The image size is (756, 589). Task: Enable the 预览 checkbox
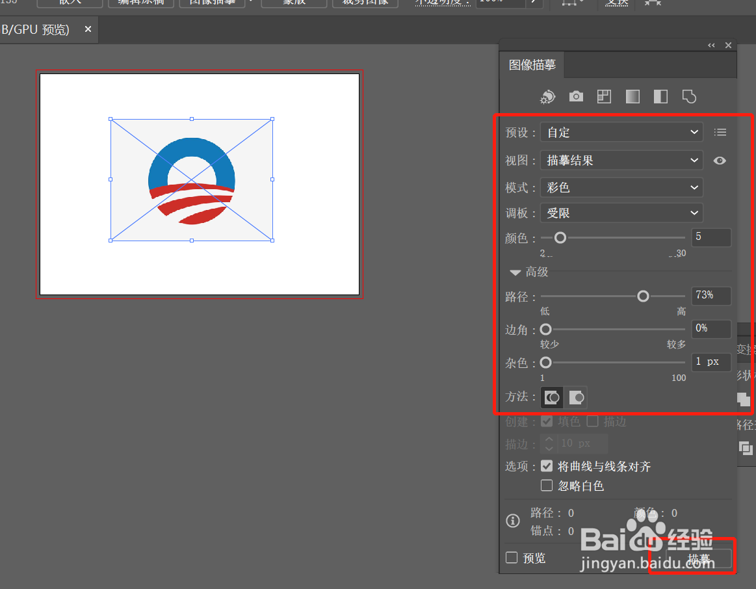[x=512, y=558]
